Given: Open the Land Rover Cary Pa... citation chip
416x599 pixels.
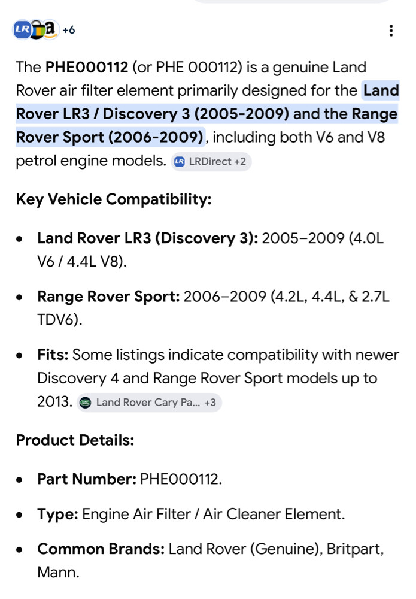Looking at the screenshot, I should coord(149,403).
